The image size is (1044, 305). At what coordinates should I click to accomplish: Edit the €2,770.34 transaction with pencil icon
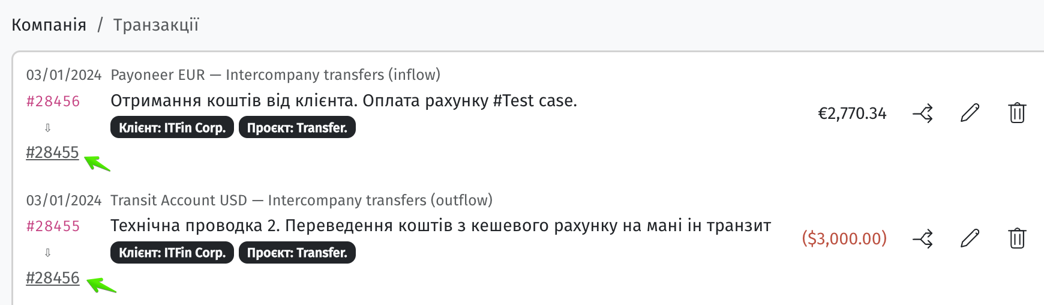point(970,113)
